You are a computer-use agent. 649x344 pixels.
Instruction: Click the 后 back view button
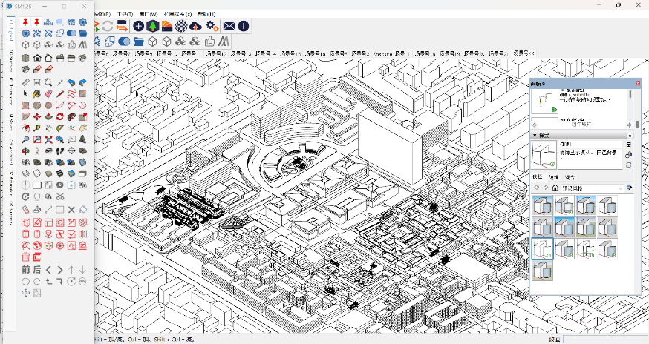click(x=37, y=270)
